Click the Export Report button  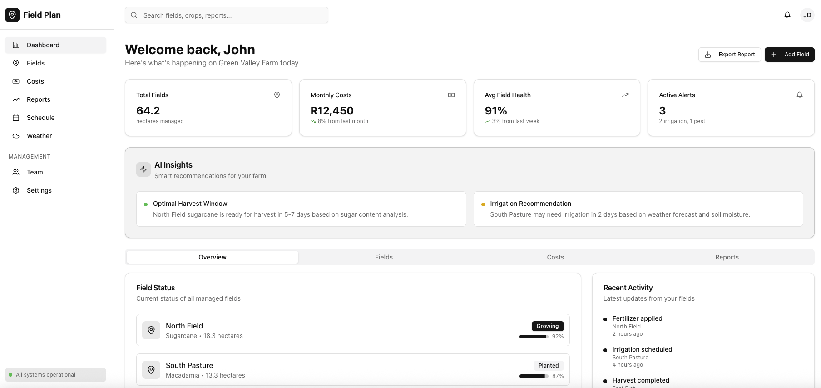729,55
